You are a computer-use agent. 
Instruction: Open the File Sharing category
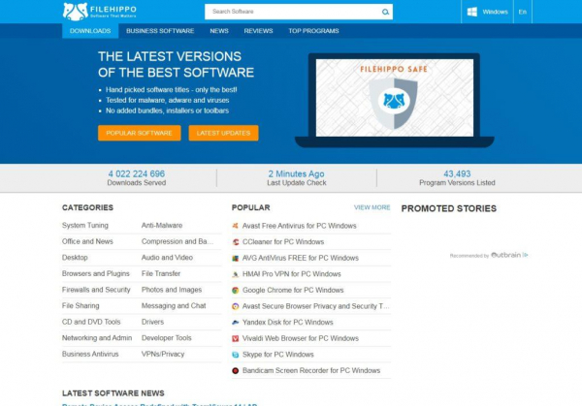pos(81,305)
